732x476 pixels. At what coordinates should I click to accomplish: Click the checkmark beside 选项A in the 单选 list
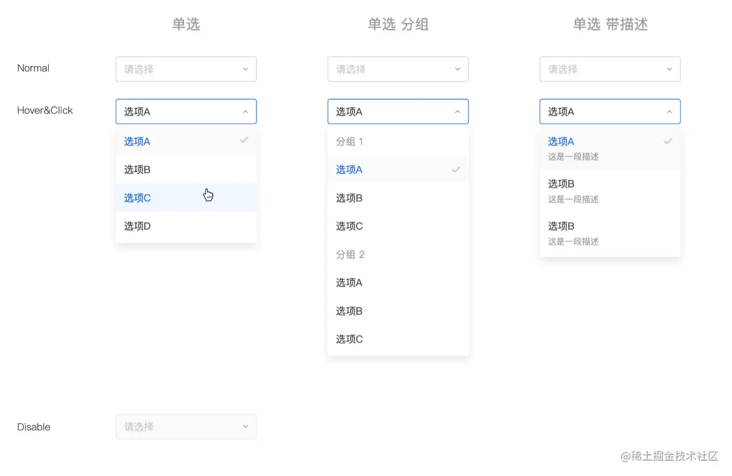pyautogui.click(x=244, y=141)
